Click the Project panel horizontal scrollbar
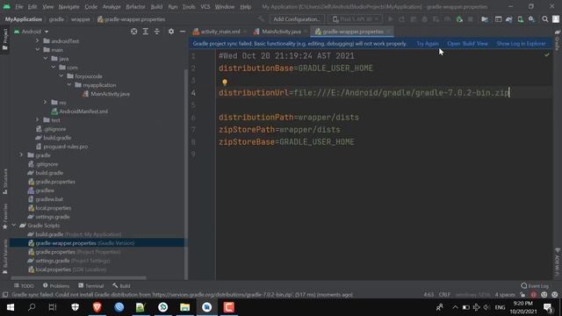The image size is (562, 316). [x=78, y=277]
